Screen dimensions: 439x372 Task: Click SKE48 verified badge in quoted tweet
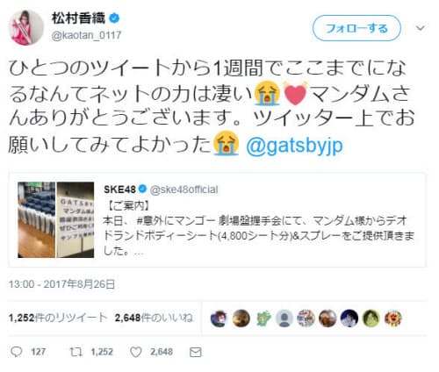(x=142, y=189)
